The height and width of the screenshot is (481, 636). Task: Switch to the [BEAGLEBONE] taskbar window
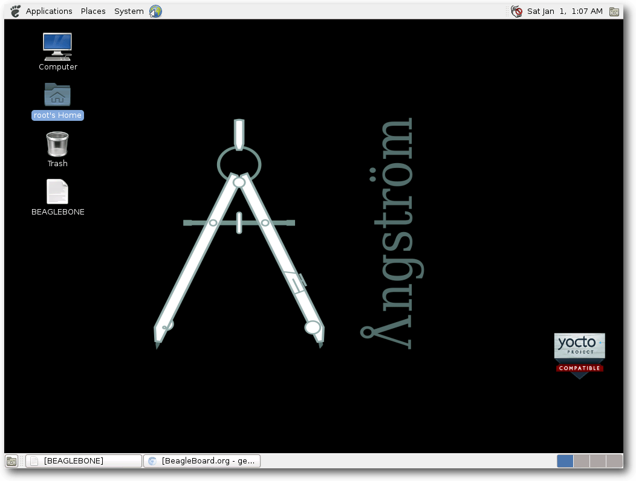point(83,461)
